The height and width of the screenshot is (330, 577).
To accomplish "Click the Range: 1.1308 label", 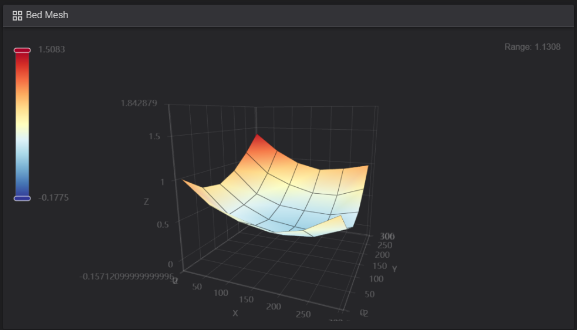I will pos(532,47).
